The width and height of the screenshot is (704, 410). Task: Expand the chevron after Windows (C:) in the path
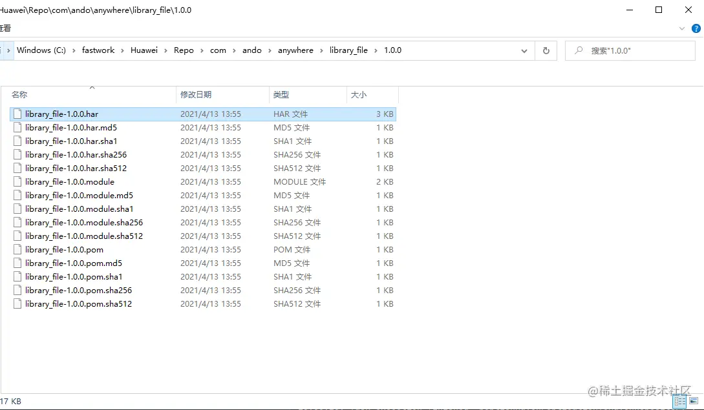[74, 51]
